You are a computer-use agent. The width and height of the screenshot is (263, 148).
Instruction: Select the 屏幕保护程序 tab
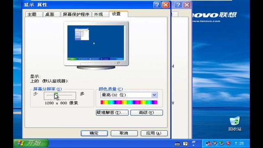(x=76, y=14)
